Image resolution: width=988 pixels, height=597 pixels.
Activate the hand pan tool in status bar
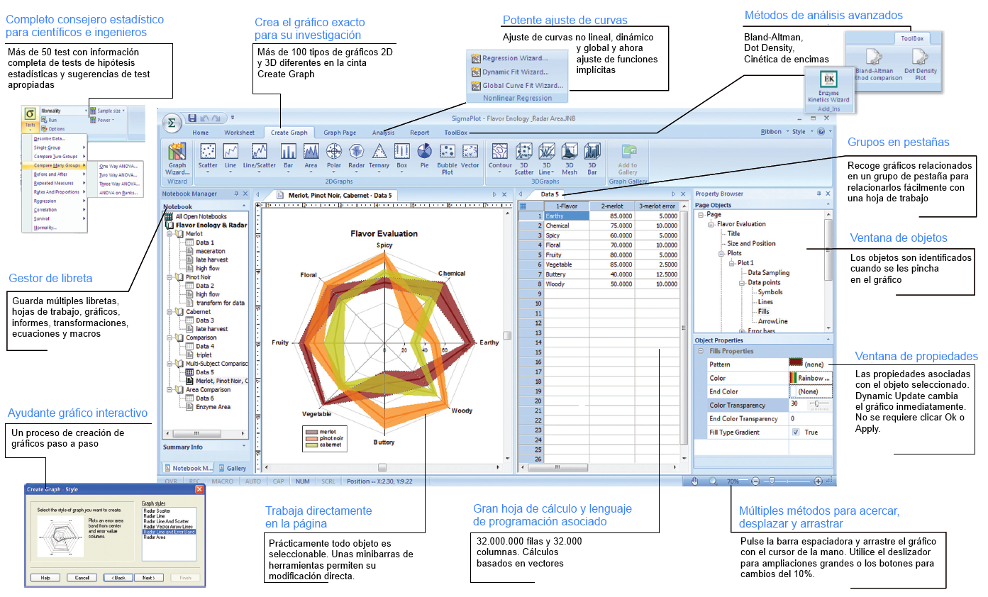pos(695,481)
